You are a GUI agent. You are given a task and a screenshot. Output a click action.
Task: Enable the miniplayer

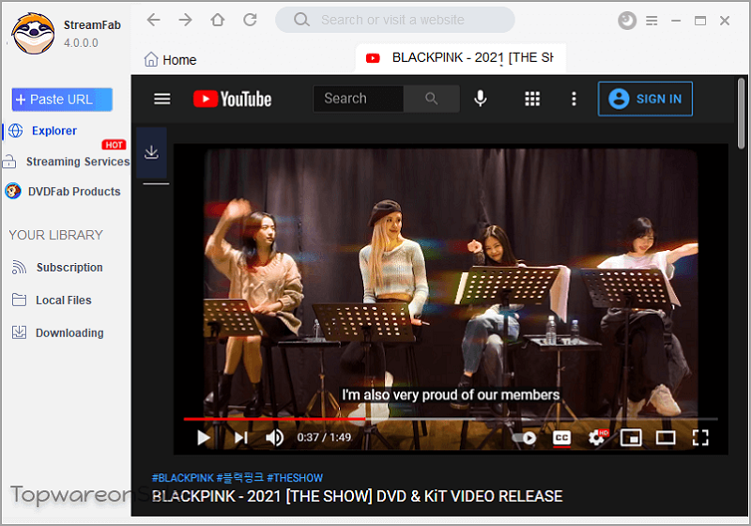tap(631, 438)
